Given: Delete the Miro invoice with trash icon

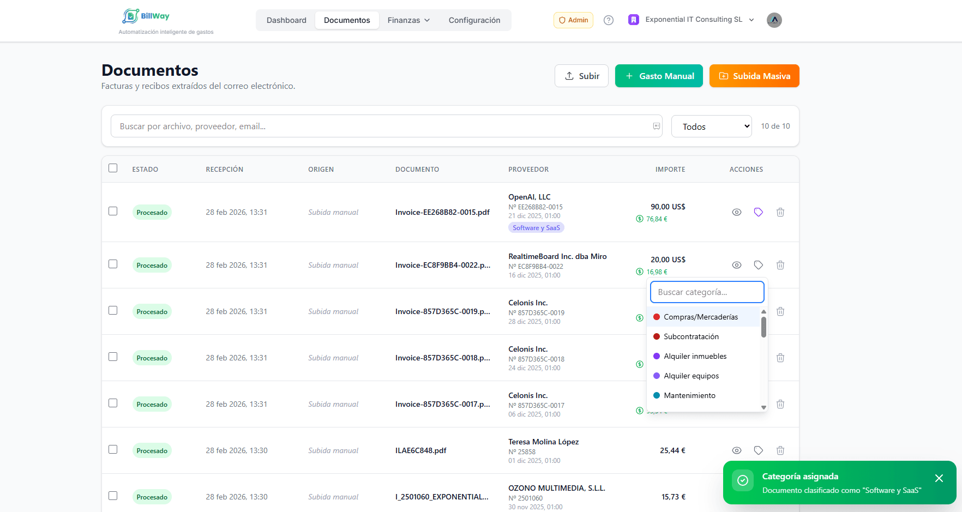Looking at the screenshot, I should 780,265.
